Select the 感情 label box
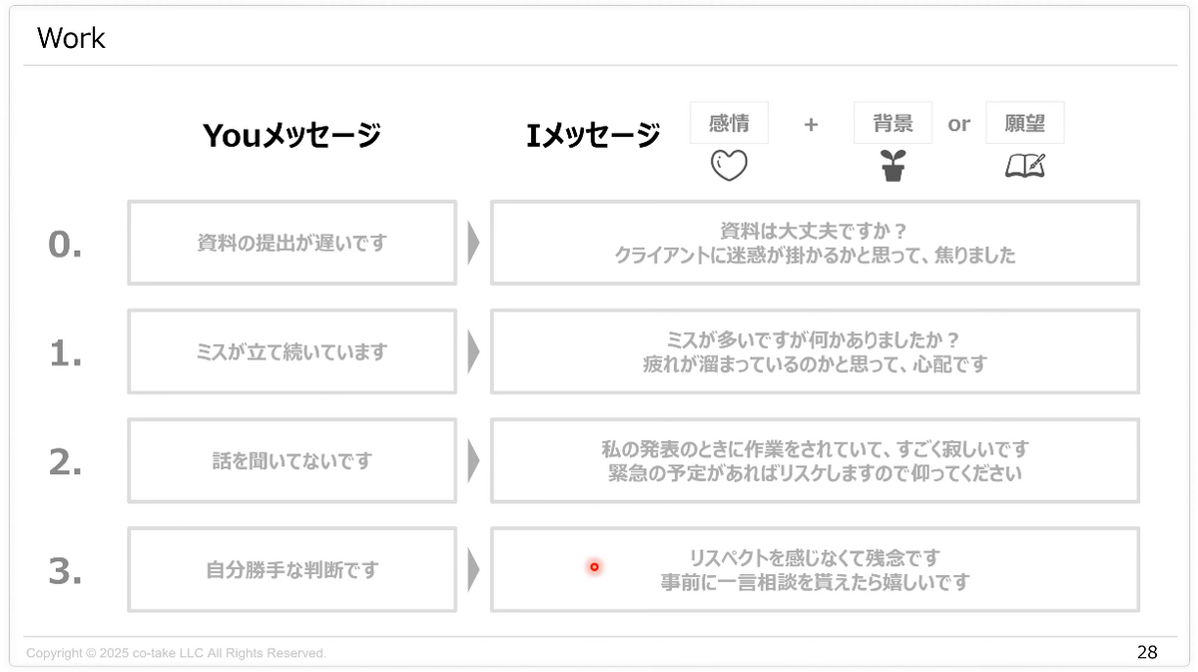 tap(728, 123)
